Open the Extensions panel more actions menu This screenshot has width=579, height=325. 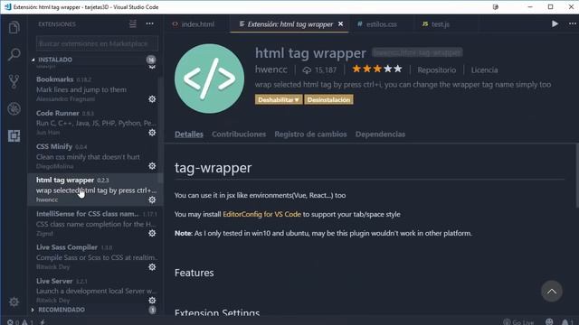[x=149, y=24]
